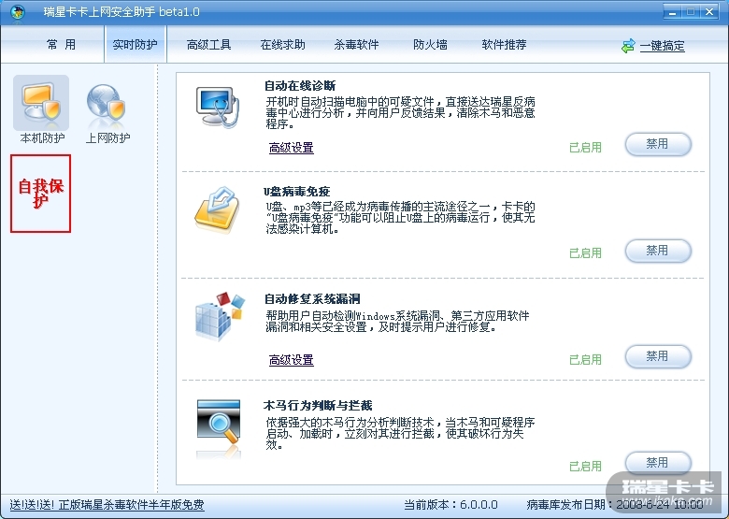Open the 送!送!送! 正版瑞星杀毒软件半年版免费 link
The height and width of the screenshot is (519, 729).
(107, 505)
